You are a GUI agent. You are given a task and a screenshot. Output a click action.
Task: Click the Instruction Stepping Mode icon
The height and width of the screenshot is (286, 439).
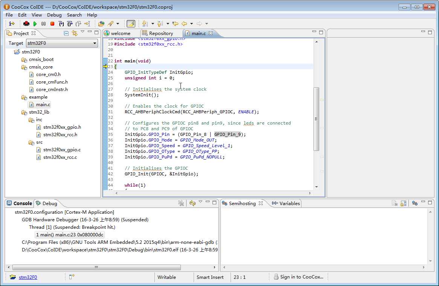tap(11, 24)
